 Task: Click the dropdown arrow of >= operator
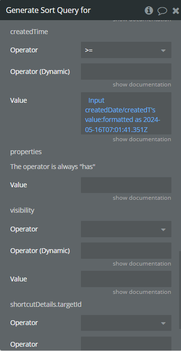coord(163,50)
